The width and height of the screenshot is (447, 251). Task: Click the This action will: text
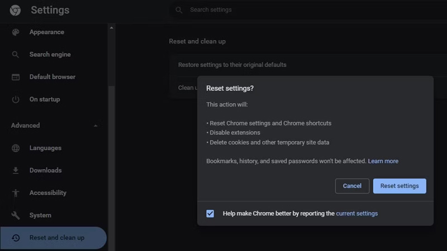click(x=227, y=104)
